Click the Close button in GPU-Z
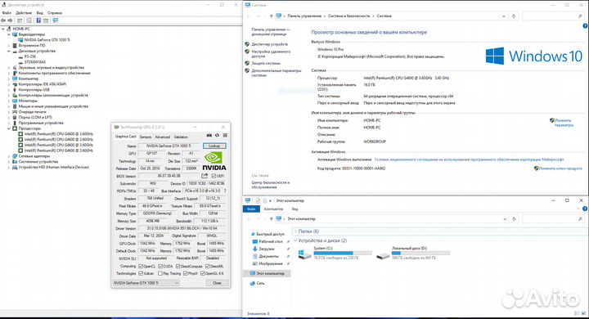Screen dimensions: 589x319 click(217, 283)
